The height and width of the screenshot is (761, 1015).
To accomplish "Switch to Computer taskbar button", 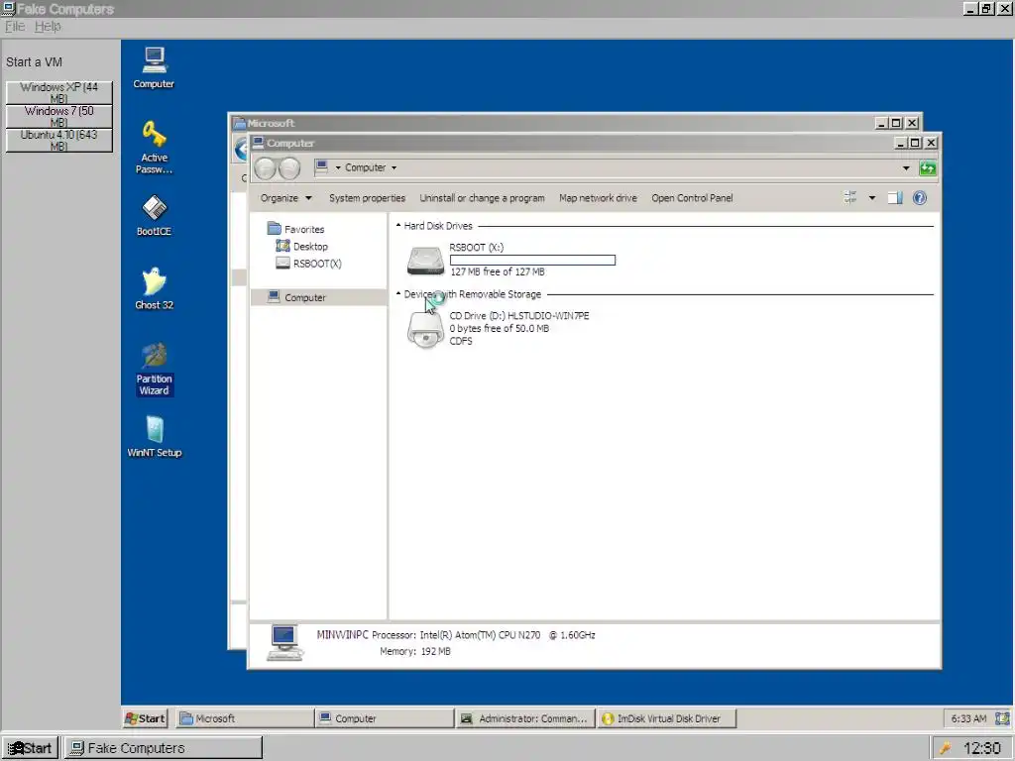I will tap(385, 718).
